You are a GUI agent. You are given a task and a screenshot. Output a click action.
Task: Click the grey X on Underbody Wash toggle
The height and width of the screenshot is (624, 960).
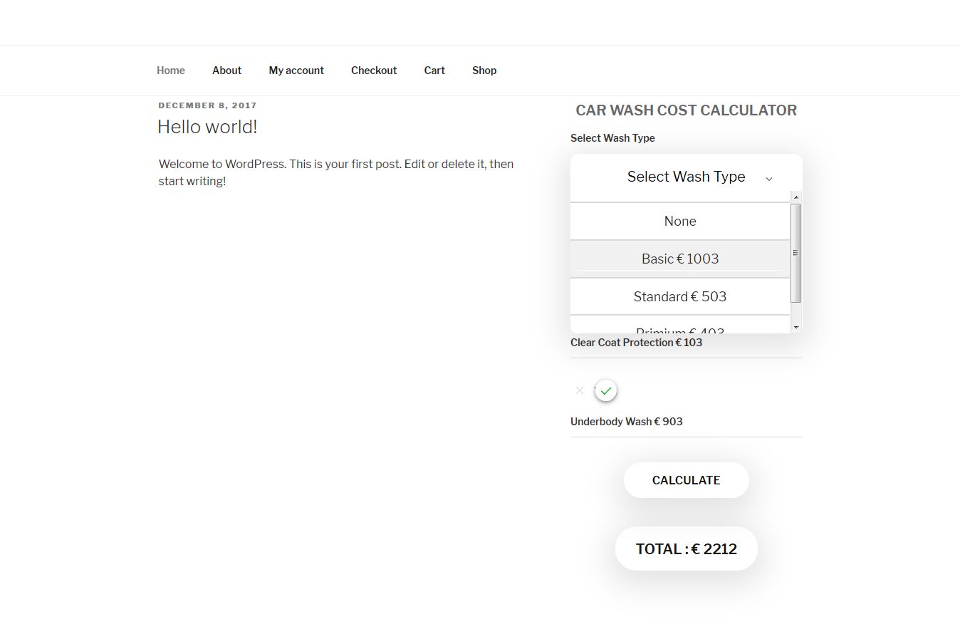pyautogui.click(x=580, y=390)
